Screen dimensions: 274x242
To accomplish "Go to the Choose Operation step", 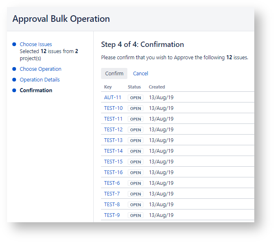I will coord(41,69).
